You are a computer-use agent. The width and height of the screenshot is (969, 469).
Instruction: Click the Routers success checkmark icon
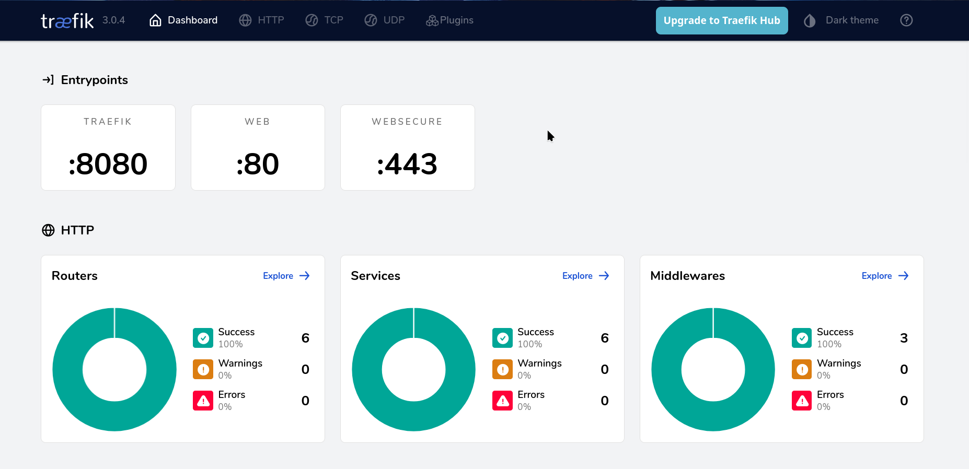203,338
